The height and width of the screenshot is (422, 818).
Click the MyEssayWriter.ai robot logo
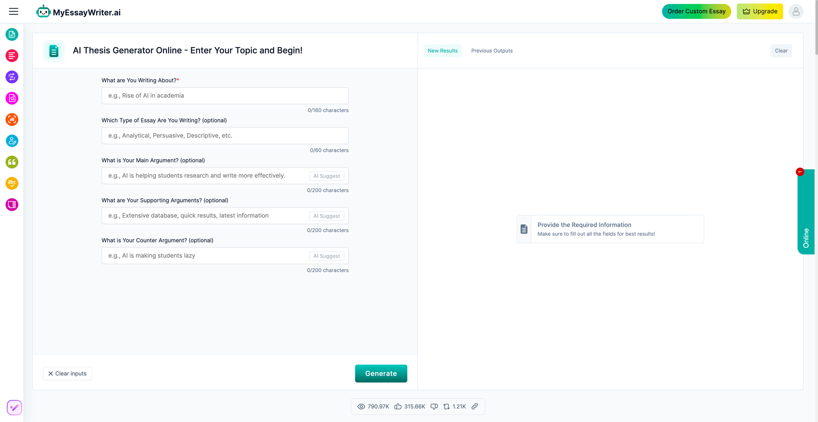tap(43, 11)
